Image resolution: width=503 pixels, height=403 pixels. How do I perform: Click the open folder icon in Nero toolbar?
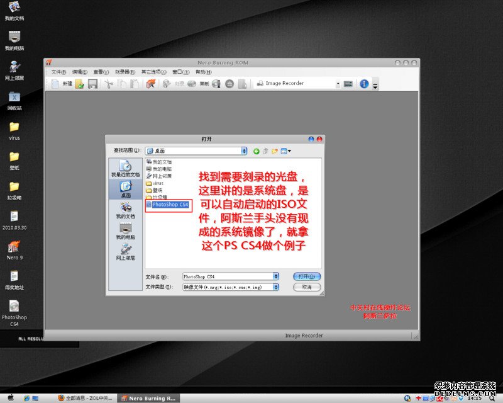(x=79, y=84)
